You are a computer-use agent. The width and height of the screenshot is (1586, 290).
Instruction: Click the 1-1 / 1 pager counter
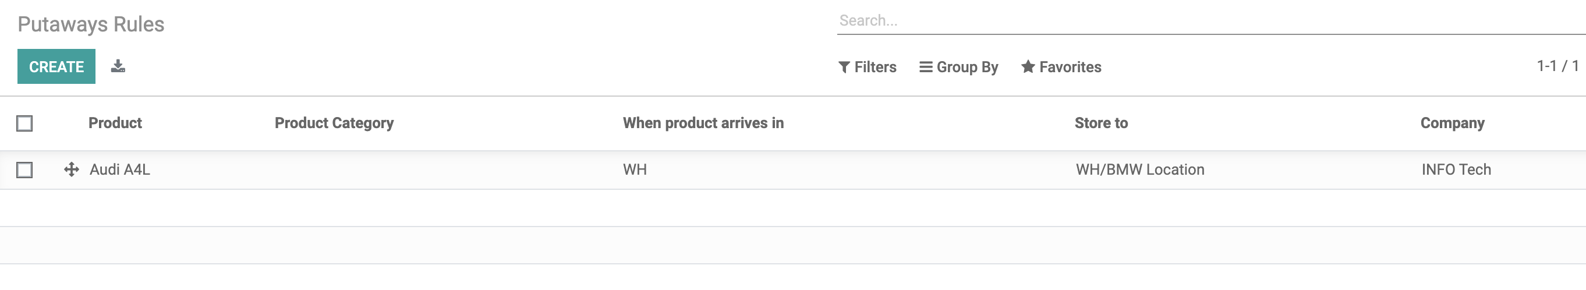(x=1557, y=66)
